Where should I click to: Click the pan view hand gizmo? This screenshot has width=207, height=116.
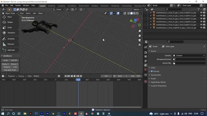pyautogui.click(x=139, y=36)
